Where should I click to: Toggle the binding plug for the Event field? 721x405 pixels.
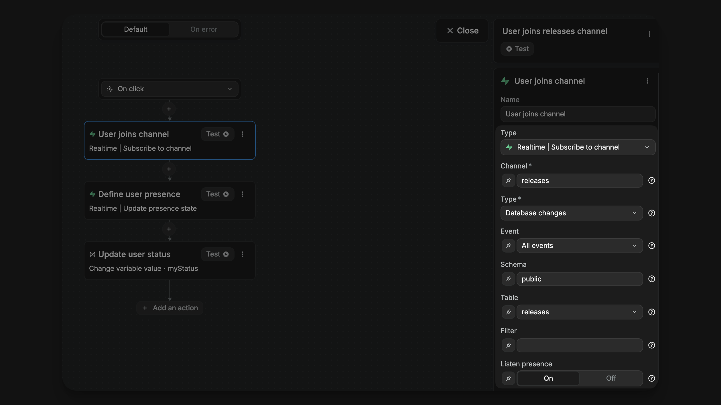[508, 245]
